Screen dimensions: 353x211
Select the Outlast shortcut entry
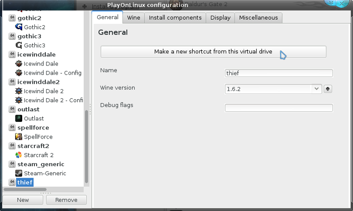click(x=34, y=118)
